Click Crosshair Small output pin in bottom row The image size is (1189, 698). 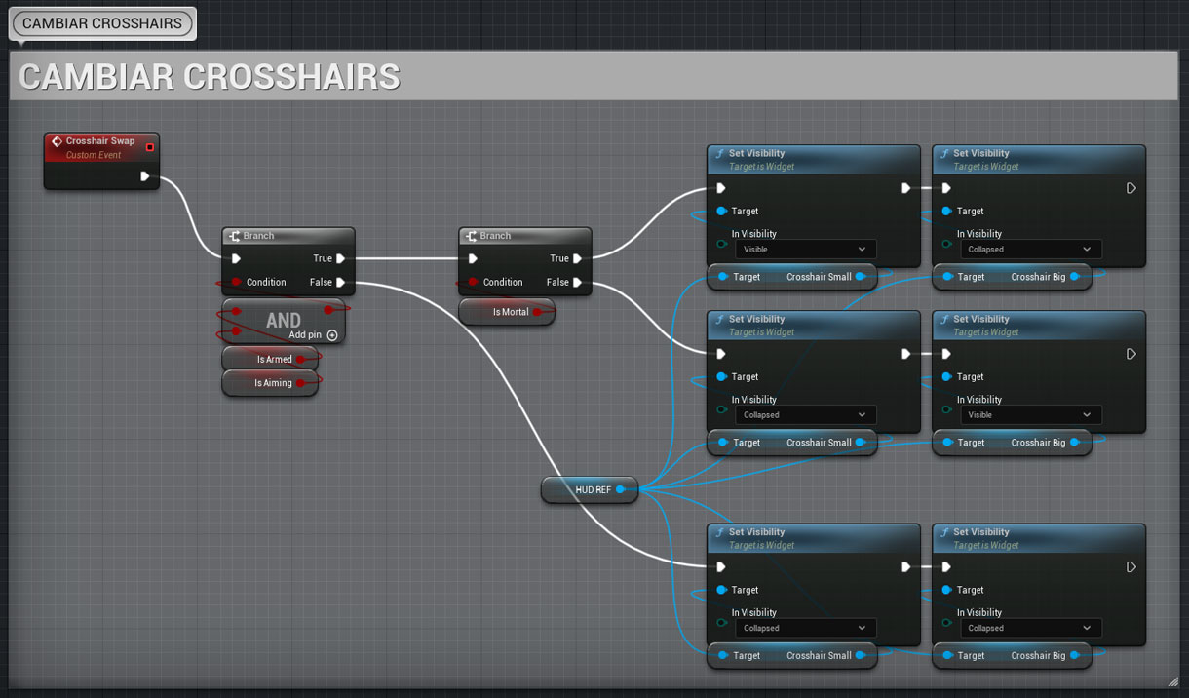pyautogui.click(x=861, y=656)
